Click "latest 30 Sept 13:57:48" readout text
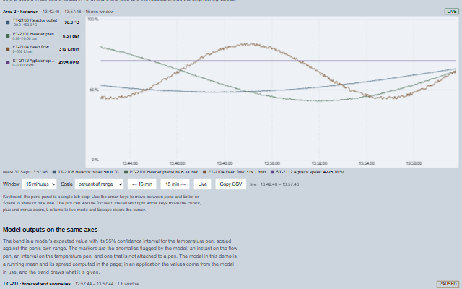Image resolution: width=462 pixels, height=289 pixels. 25,172
